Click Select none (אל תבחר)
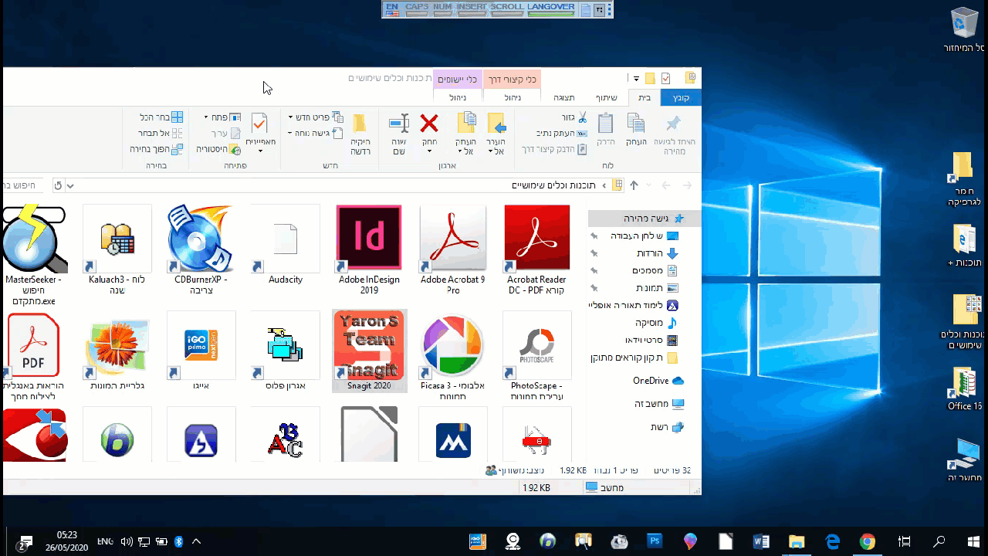The image size is (988, 556). click(161, 133)
